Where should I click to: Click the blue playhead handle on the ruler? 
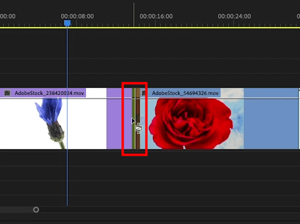(67, 23)
